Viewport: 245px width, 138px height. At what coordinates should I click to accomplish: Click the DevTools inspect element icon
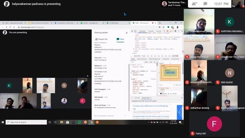coord(132,31)
